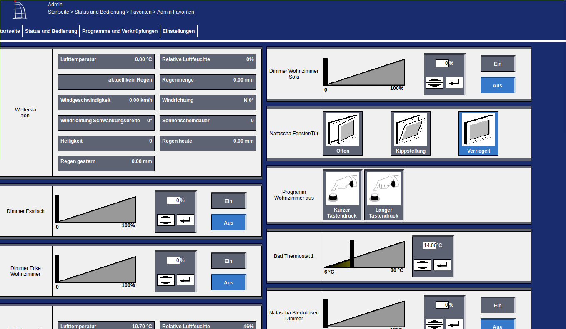
Task: Select the Kippstellung window state icon
Action: tap(411, 134)
